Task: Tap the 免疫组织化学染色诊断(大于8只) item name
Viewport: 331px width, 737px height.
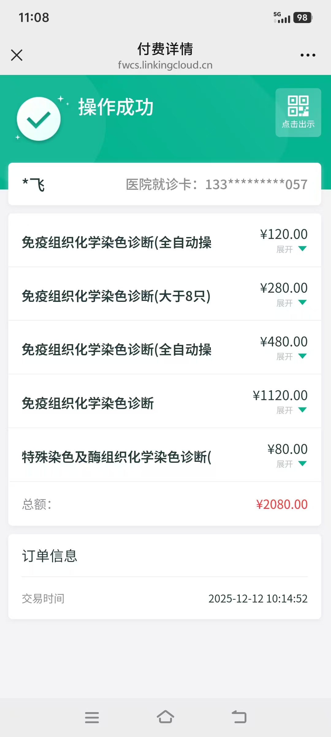Action: [x=116, y=296]
